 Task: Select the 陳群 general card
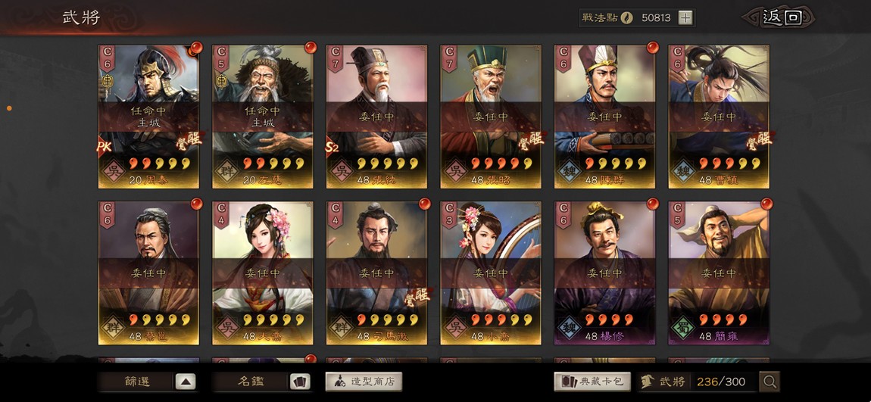pyautogui.click(x=605, y=117)
